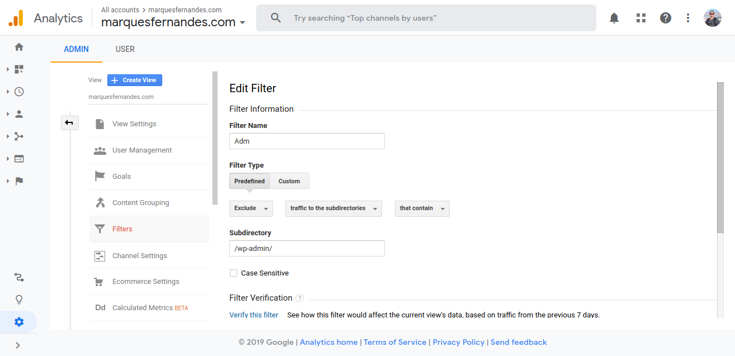Click the 'All accounts' breadcrumb link

click(120, 10)
